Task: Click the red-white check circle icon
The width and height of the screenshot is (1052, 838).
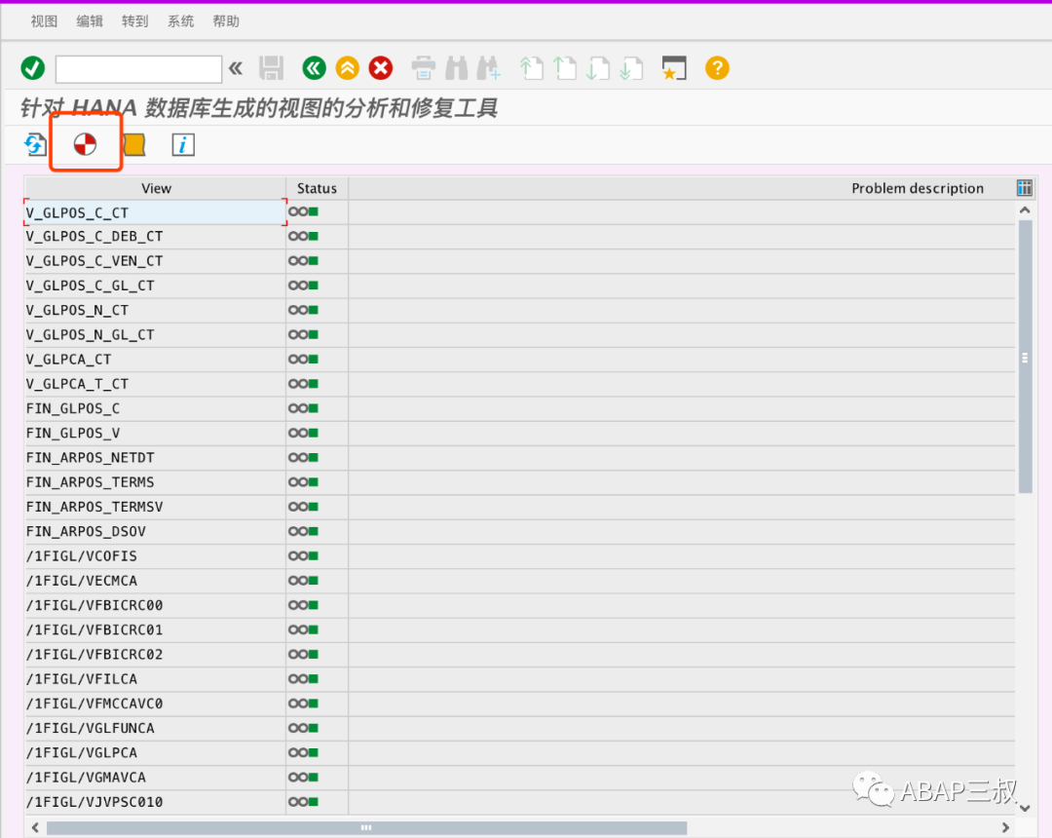Action: tap(85, 144)
